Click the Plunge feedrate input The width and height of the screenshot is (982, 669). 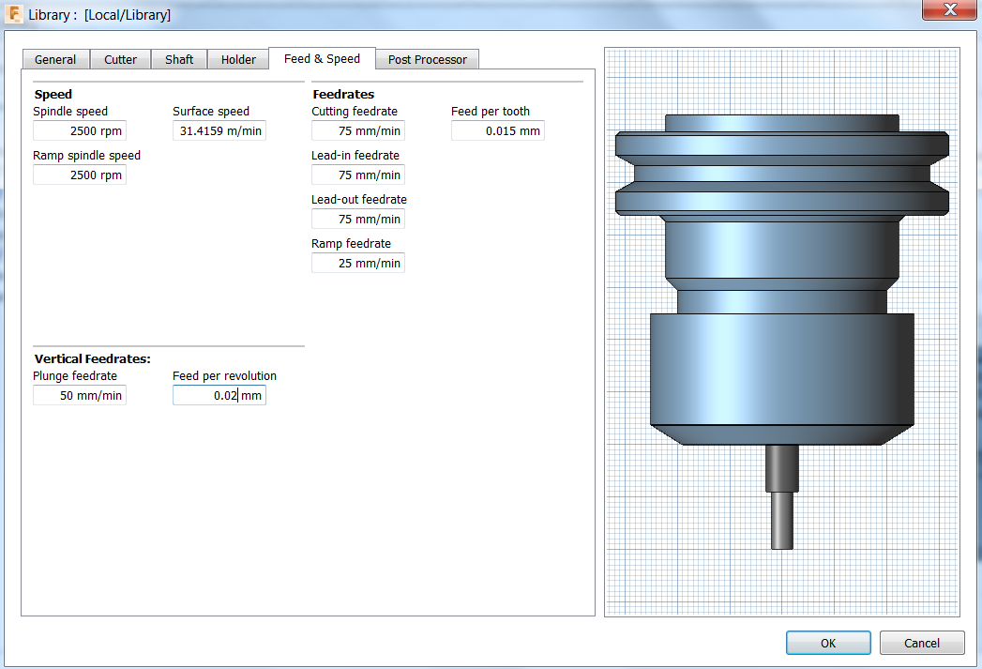80,396
